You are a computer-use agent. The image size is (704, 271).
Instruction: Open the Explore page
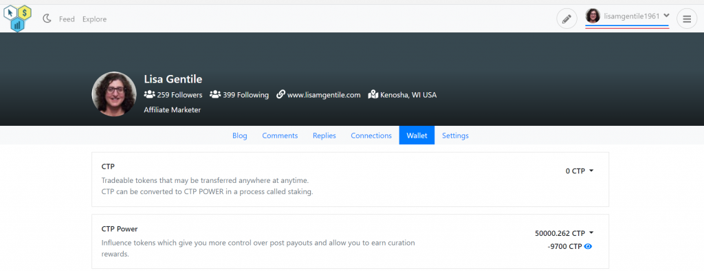pyautogui.click(x=94, y=19)
